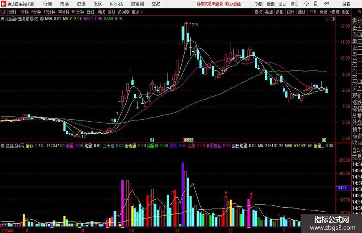This screenshot has width=362, height=233.
Task: Click the panel layout icon beside the diamond
Action: 333,19
